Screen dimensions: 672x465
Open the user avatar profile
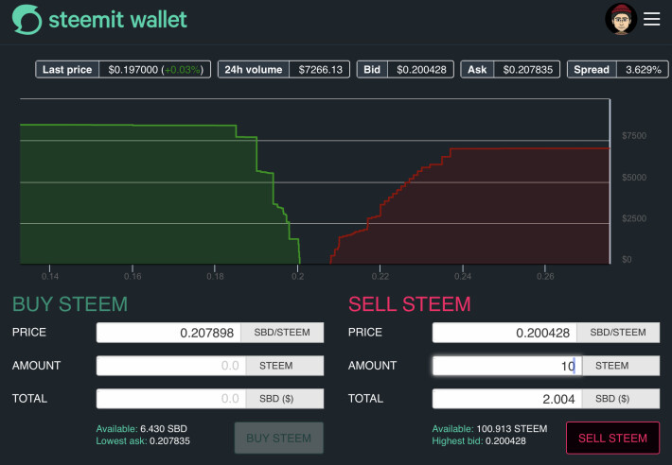(x=621, y=19)
